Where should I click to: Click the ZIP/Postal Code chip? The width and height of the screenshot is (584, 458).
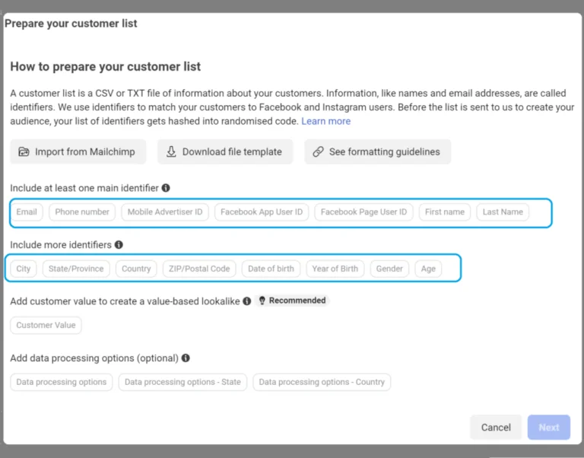coord(198,269)
